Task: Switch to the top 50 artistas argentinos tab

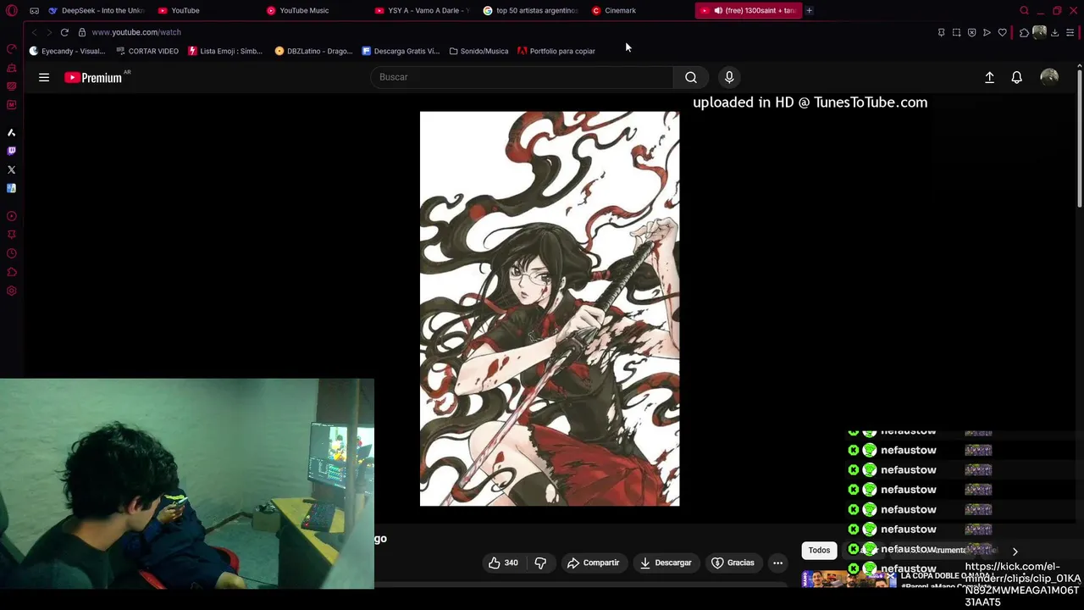Action: tap(531, 10)
